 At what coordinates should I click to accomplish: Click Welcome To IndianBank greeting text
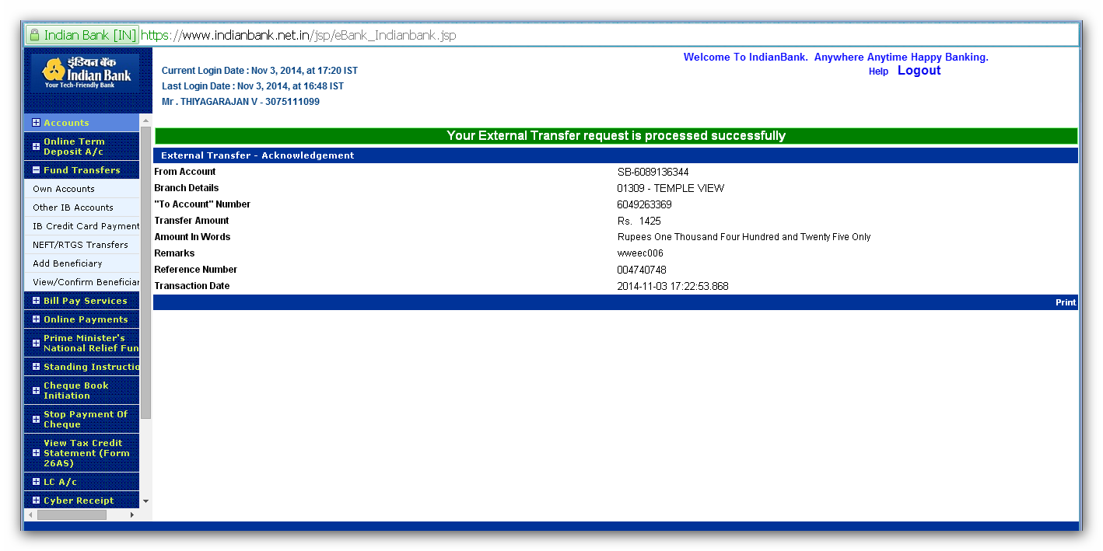point(835,58)
